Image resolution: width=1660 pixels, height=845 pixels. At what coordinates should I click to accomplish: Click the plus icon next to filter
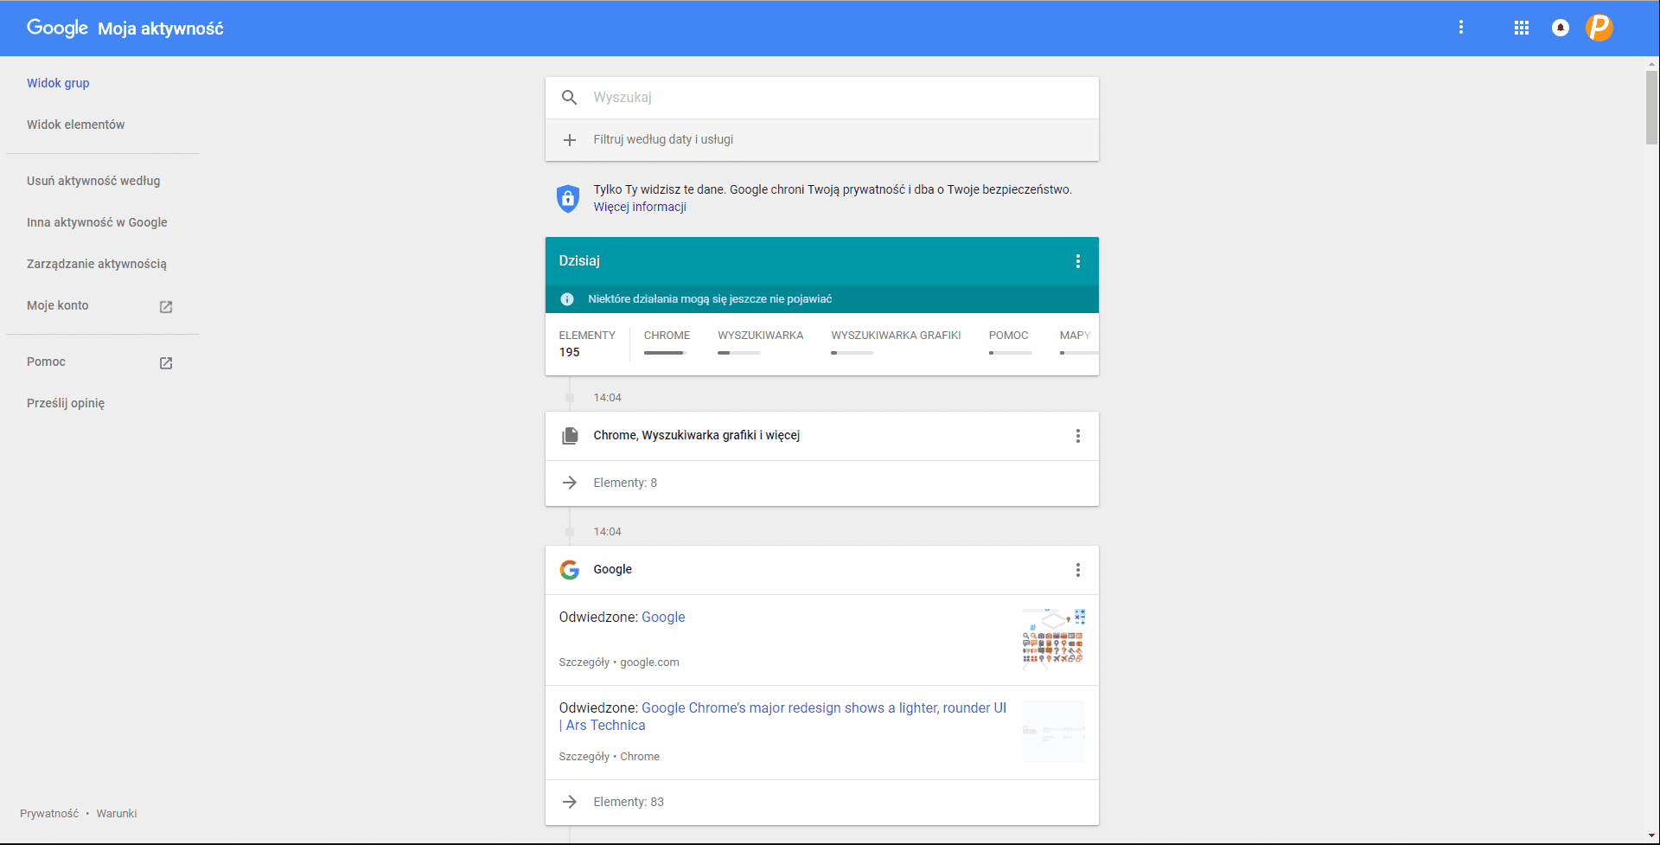coord(569,140)
